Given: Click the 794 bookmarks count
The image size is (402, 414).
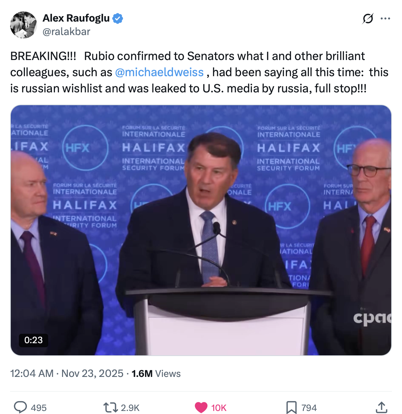Looking at the screenshot, I should coord(309,408).
